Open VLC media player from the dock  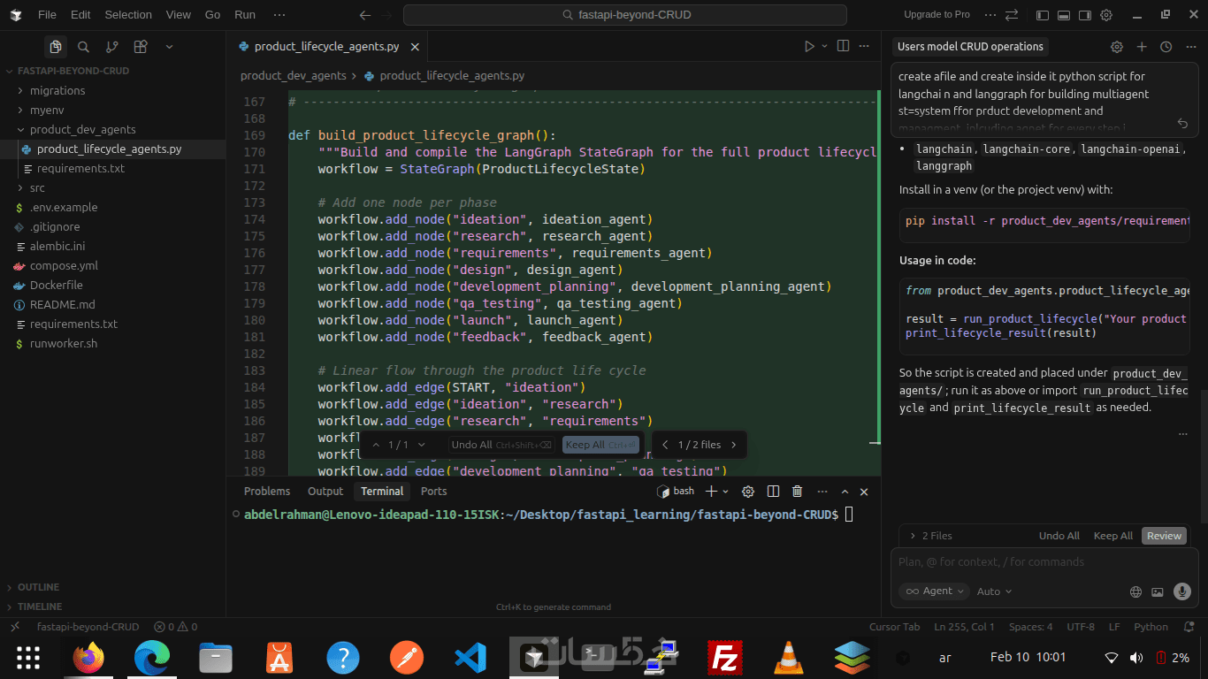click(788, 658)
